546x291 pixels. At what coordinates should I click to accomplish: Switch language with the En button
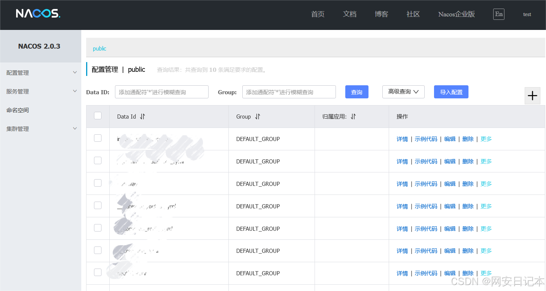[x=498, y=14]
